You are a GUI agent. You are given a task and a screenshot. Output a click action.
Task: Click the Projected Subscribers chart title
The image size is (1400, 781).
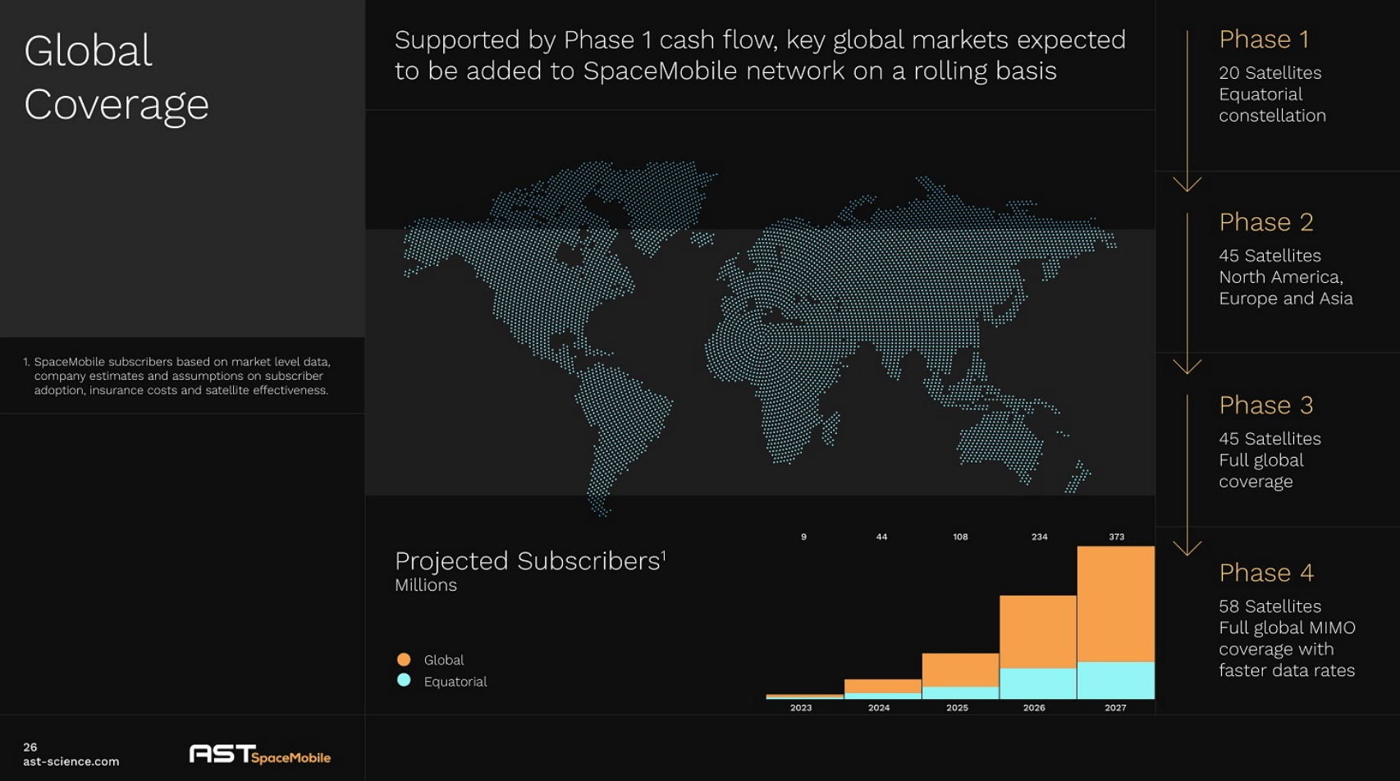click(529, 561)
